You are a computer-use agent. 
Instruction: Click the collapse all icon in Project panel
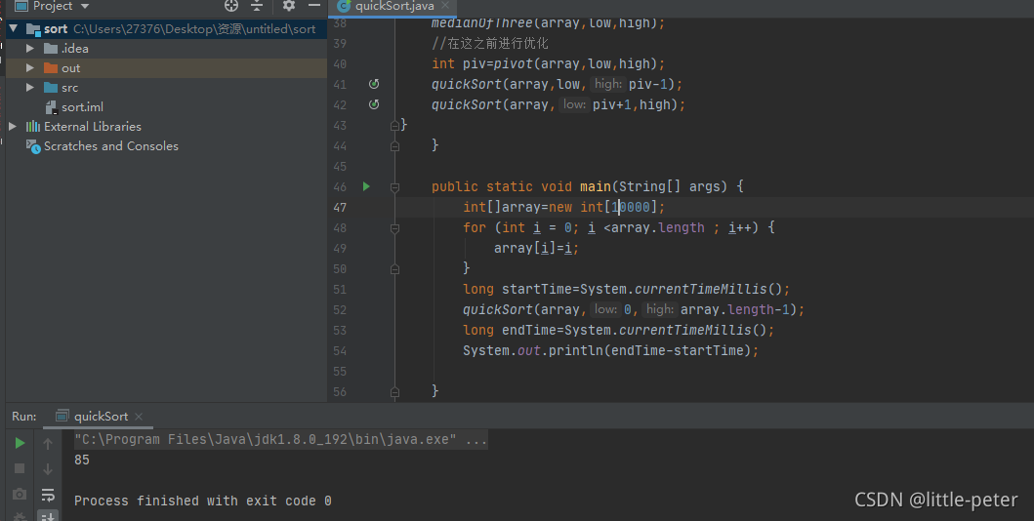pyautogui.click(x=257, y=6)
